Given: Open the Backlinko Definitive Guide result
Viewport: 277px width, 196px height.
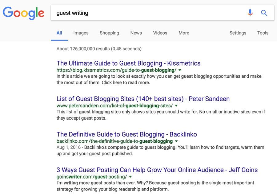Looking at the screenshot, I should pyautogui.click(x=126, y=134).
